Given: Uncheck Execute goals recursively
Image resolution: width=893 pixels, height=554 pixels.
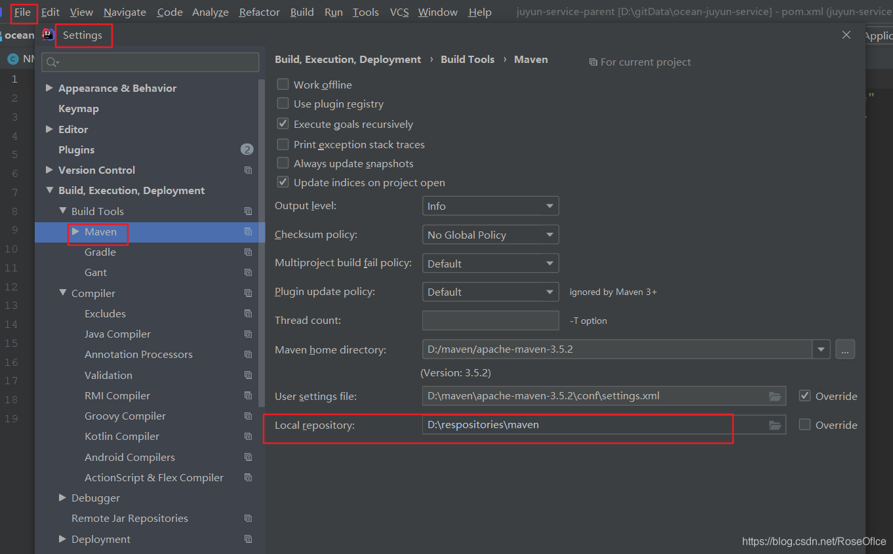Looking at the screenshot, I should pos(283,124).
